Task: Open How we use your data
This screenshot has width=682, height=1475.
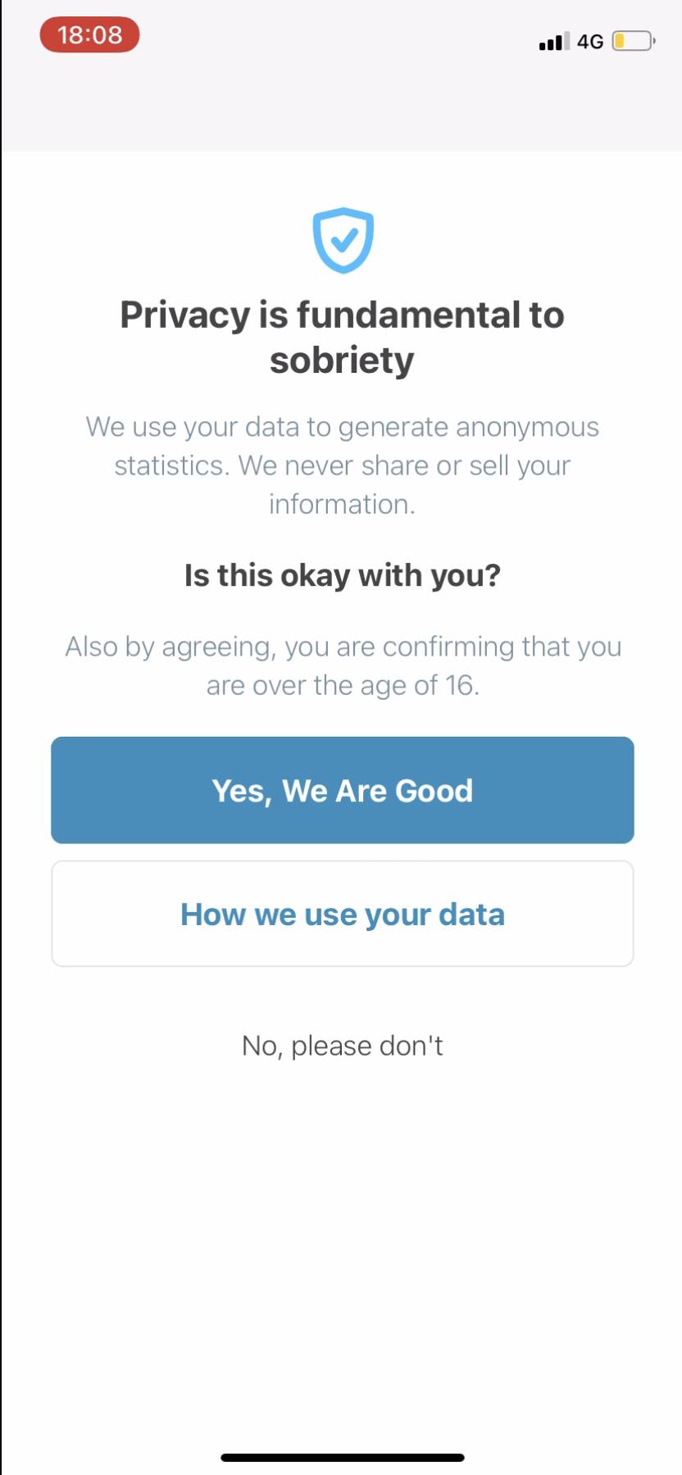Action: [342, 914]
